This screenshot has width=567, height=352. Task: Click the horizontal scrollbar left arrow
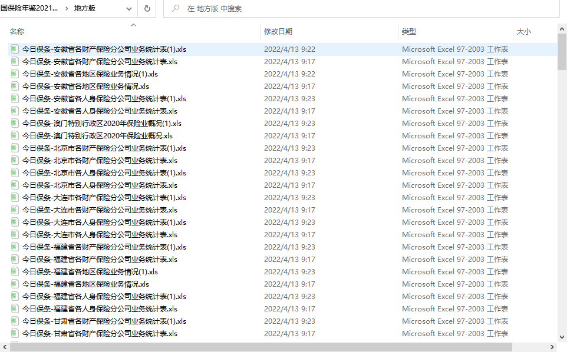click(x=4, y=347)
